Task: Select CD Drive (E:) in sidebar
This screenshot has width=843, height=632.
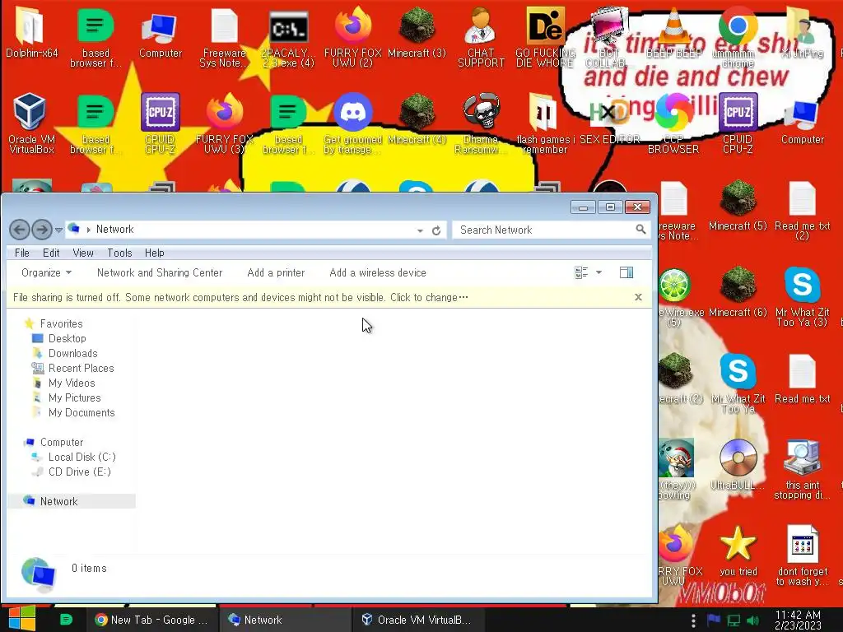Action: tap(79, 472)
